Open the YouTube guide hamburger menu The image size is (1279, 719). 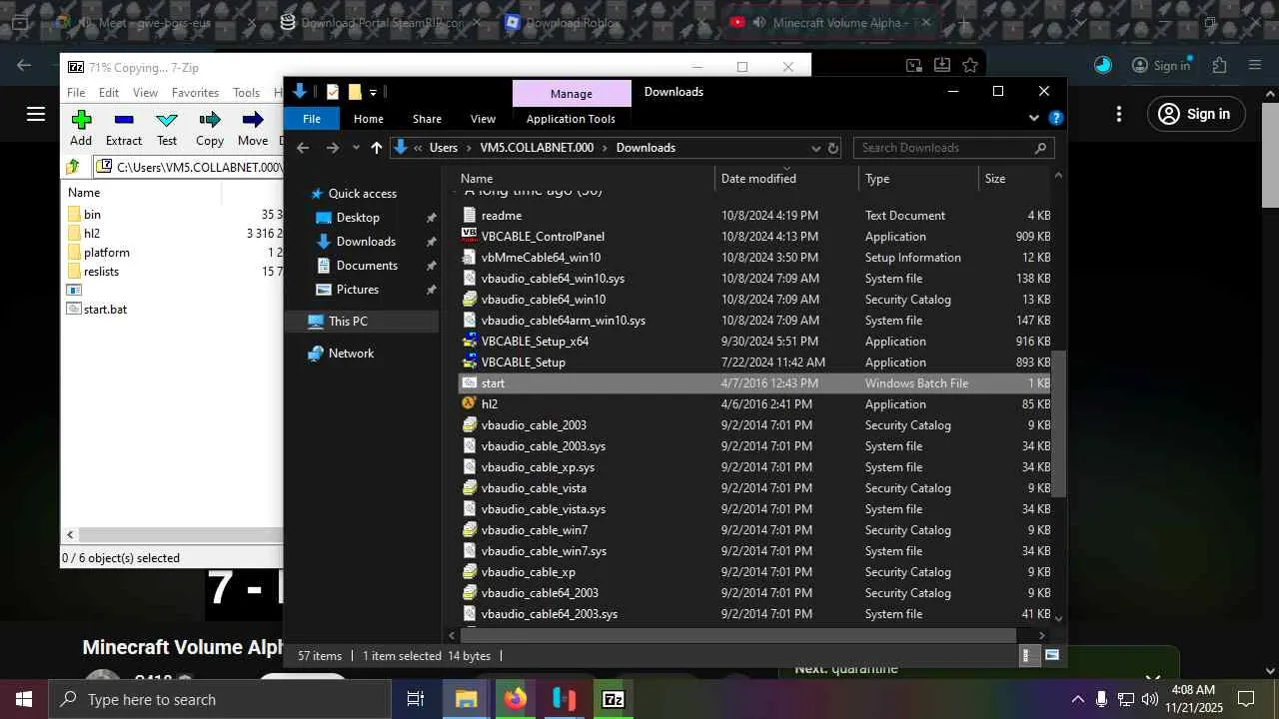click(36, 114)
